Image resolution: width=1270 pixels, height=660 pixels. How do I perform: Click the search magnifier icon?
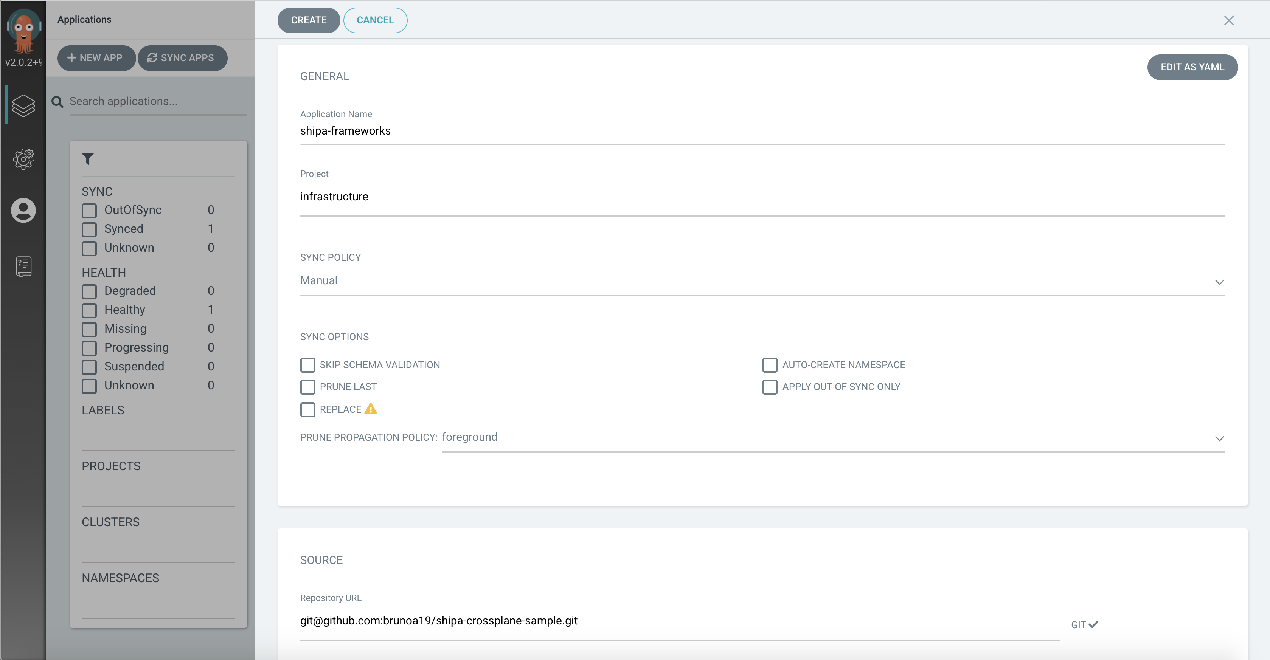[x=58, y=102]
